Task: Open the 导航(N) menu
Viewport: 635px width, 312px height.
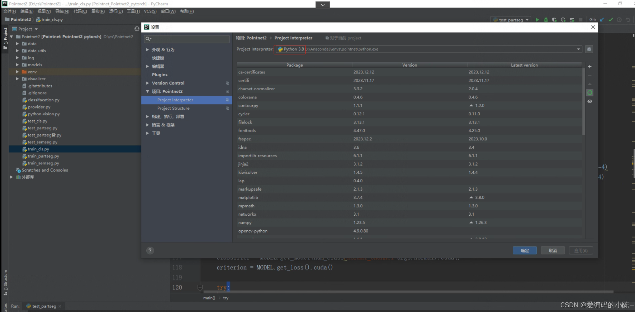Action: (62, 11)
